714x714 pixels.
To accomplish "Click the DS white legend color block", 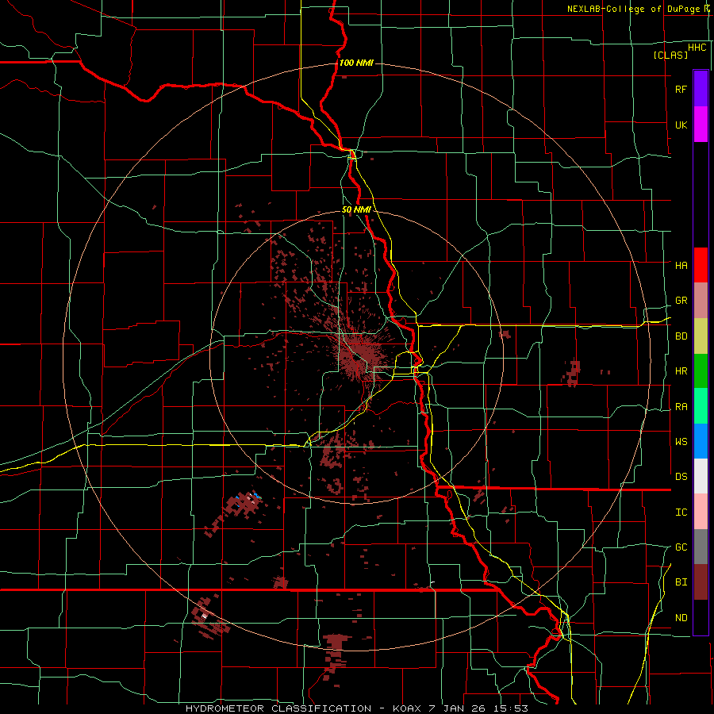I will [x=701, y=476].
